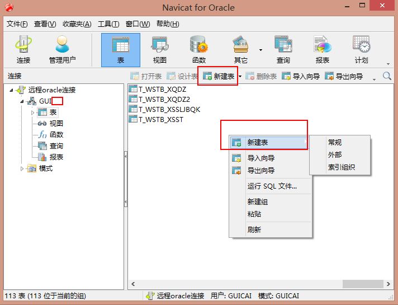This screenshot has height=305, width=398.
Task: Open the 视图 views section
Action: tap(160, 50)
